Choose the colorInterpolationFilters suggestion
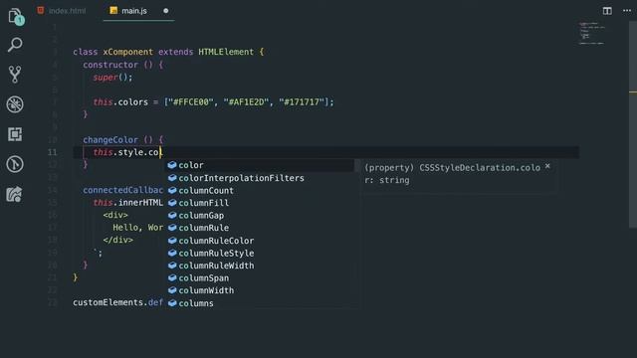Image resolution: width=637 pixels, height=358 pixels. (261, 178)
